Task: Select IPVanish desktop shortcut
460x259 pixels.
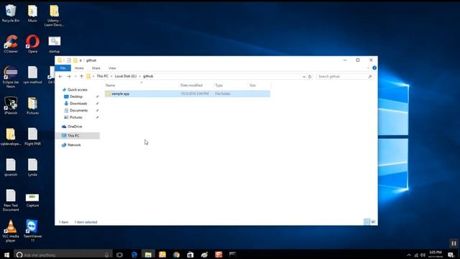Action: (11, 106)
